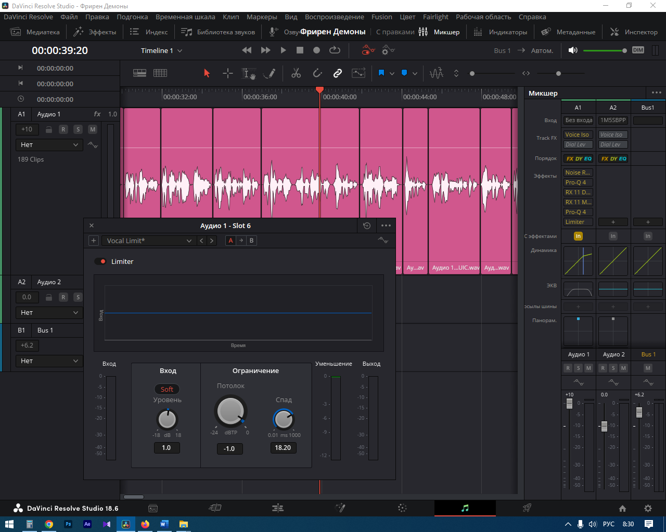The width and height of the screenshot is (666, 532).
Task: Select the razor scissors tool
Action: click(x=296, y=73)
